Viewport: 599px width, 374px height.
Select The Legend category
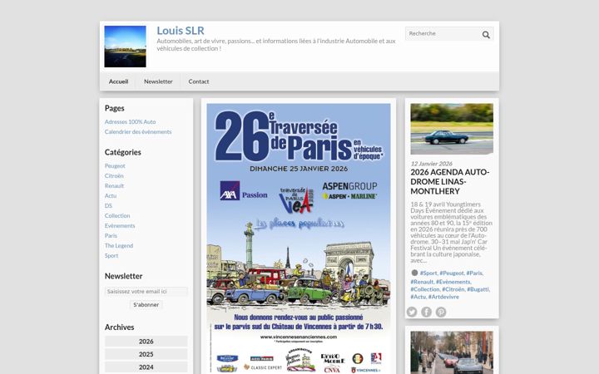click(119, 245)
